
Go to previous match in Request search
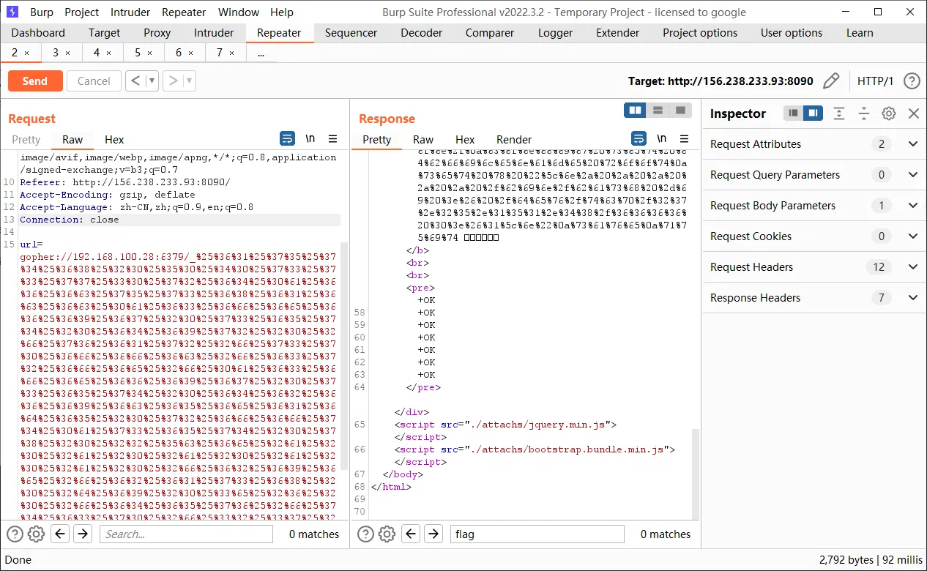[x=60, y=534]
